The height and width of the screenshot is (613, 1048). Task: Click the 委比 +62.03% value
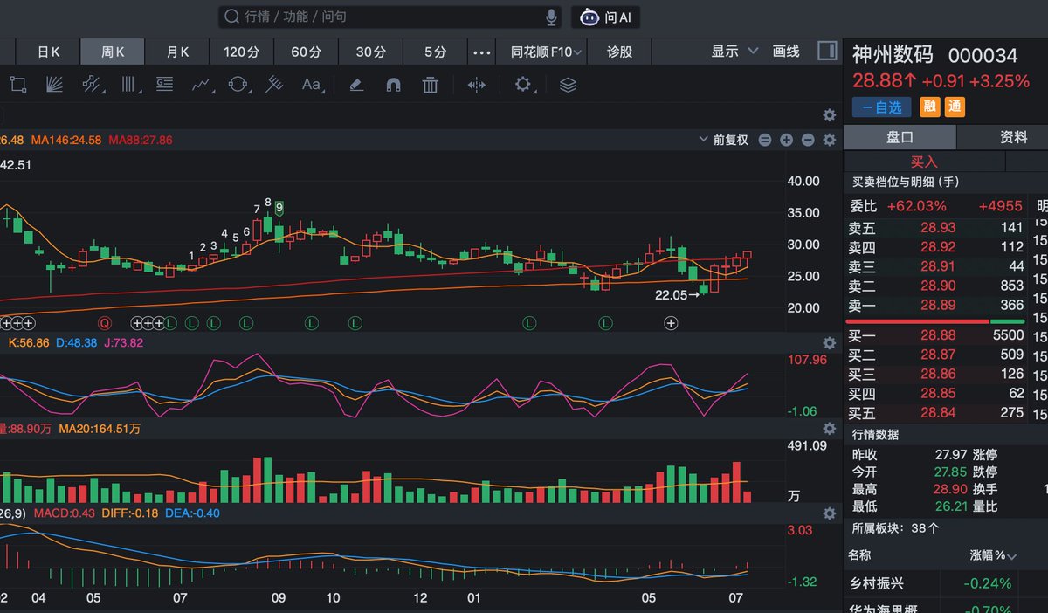916,206
